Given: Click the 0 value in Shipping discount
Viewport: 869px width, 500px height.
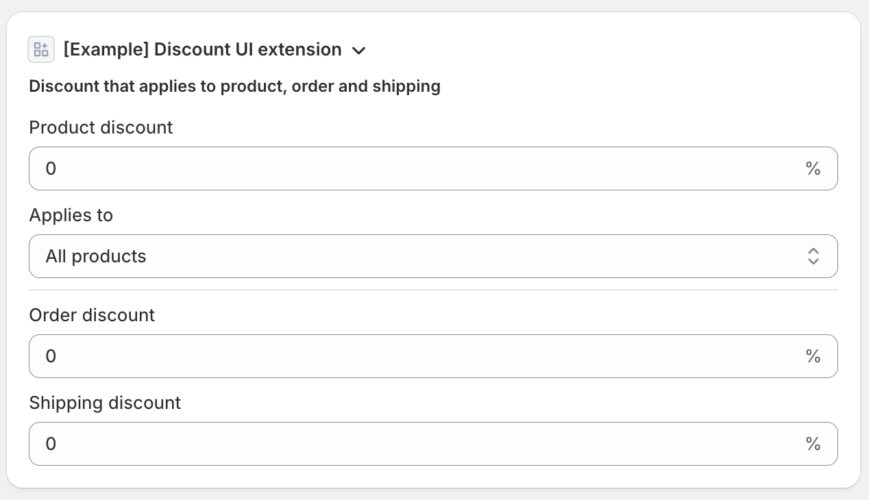Looking at the screenshot, I should pyautogui.click(x=51, y=444).
